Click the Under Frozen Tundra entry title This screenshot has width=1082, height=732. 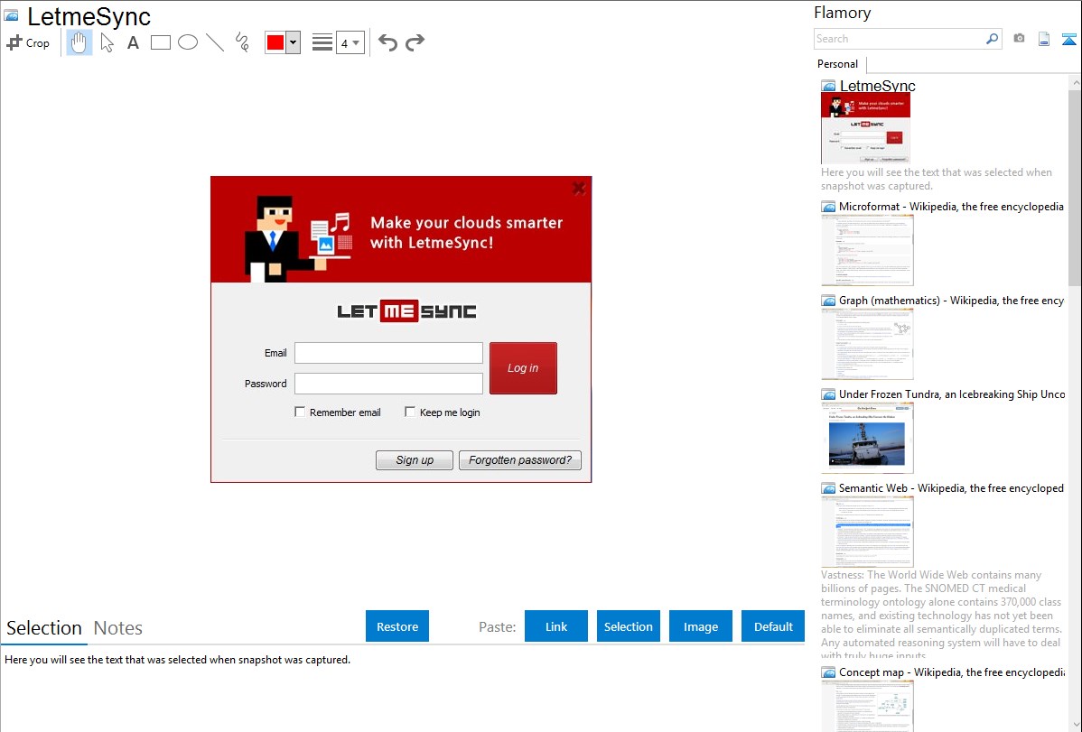(952, 394)
